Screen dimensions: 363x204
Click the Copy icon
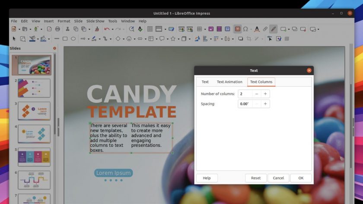click(x=76, y=29)
